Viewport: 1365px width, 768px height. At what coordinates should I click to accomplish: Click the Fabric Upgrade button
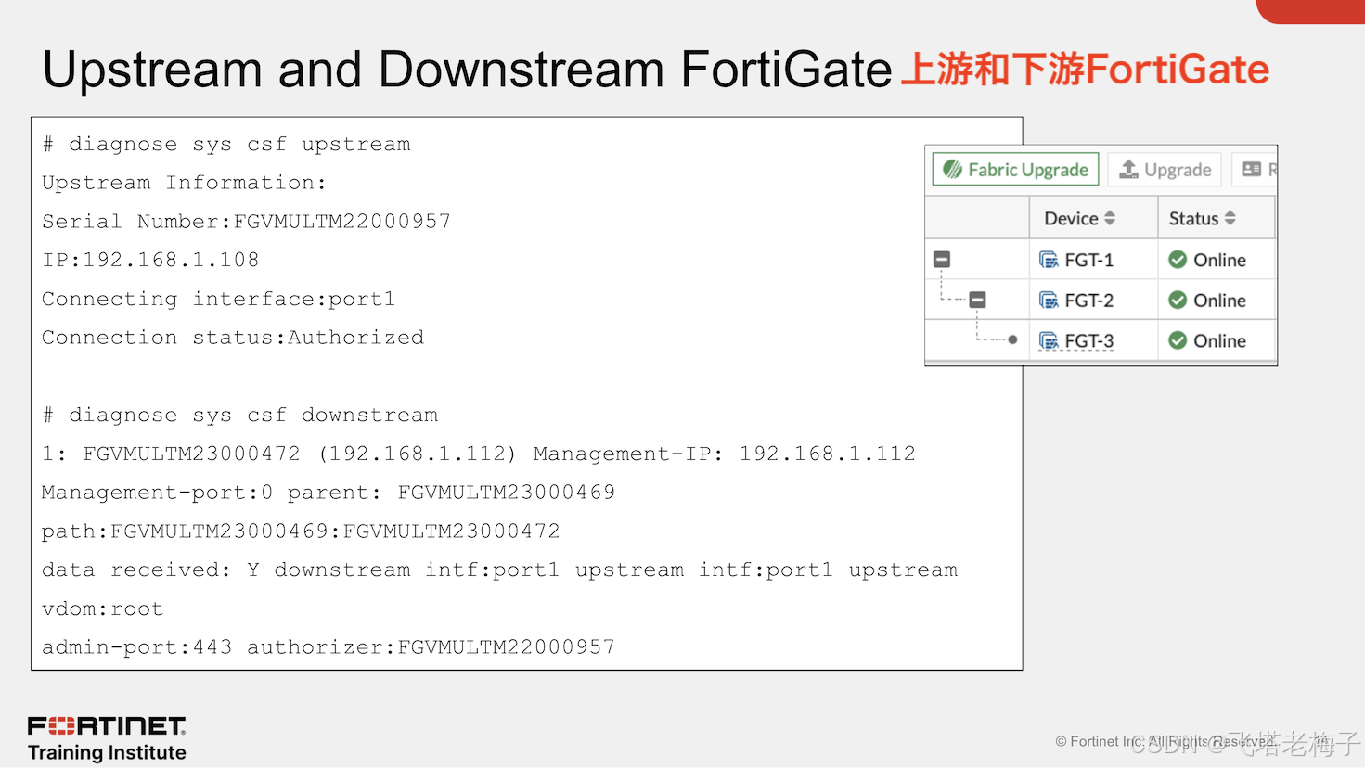1015,170
